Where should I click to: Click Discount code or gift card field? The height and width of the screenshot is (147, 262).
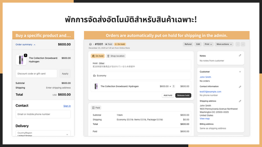tap(36, 73)
